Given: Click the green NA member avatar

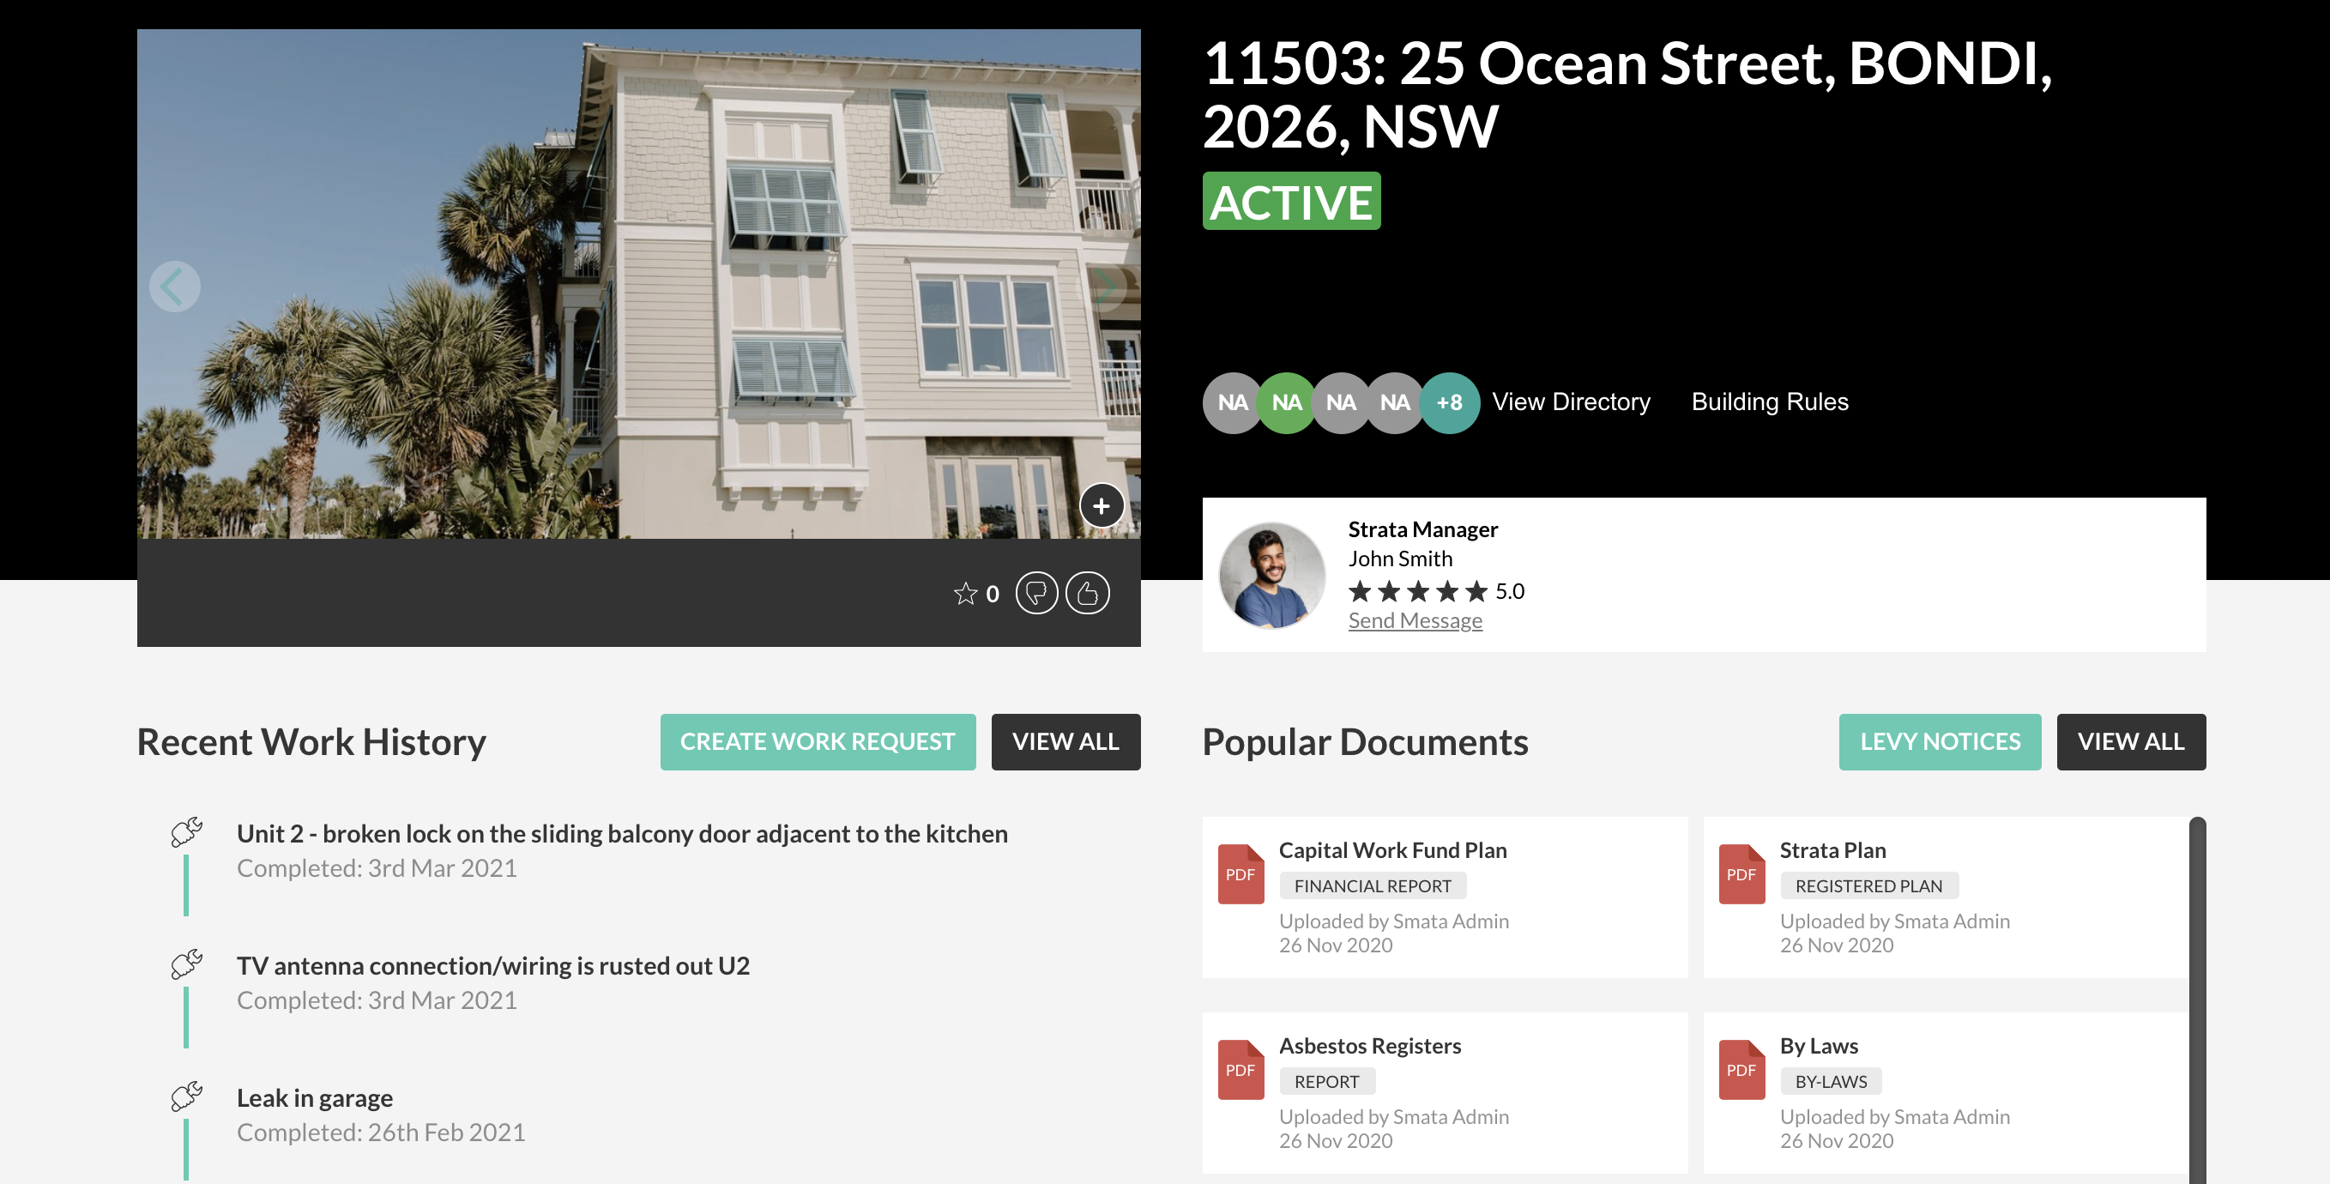Looking at the screenshot, I should (1286, 402).
